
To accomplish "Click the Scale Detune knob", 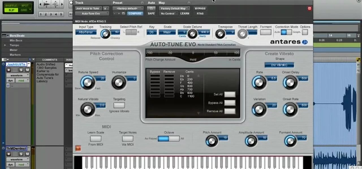I will 192,34.
